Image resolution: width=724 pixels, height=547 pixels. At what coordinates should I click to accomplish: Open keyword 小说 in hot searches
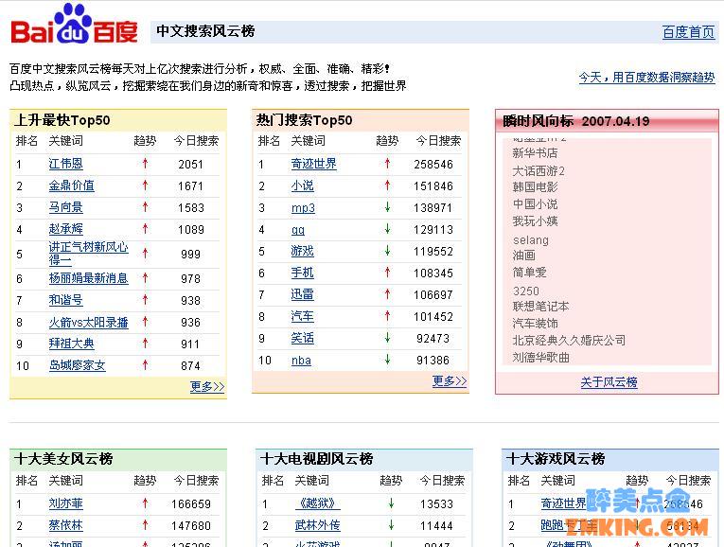(x=302, y=185)
